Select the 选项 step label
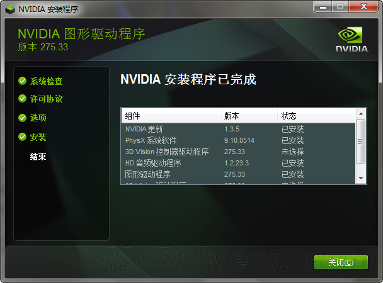Screen dimensions: 383x283 (x=38, y=118)
